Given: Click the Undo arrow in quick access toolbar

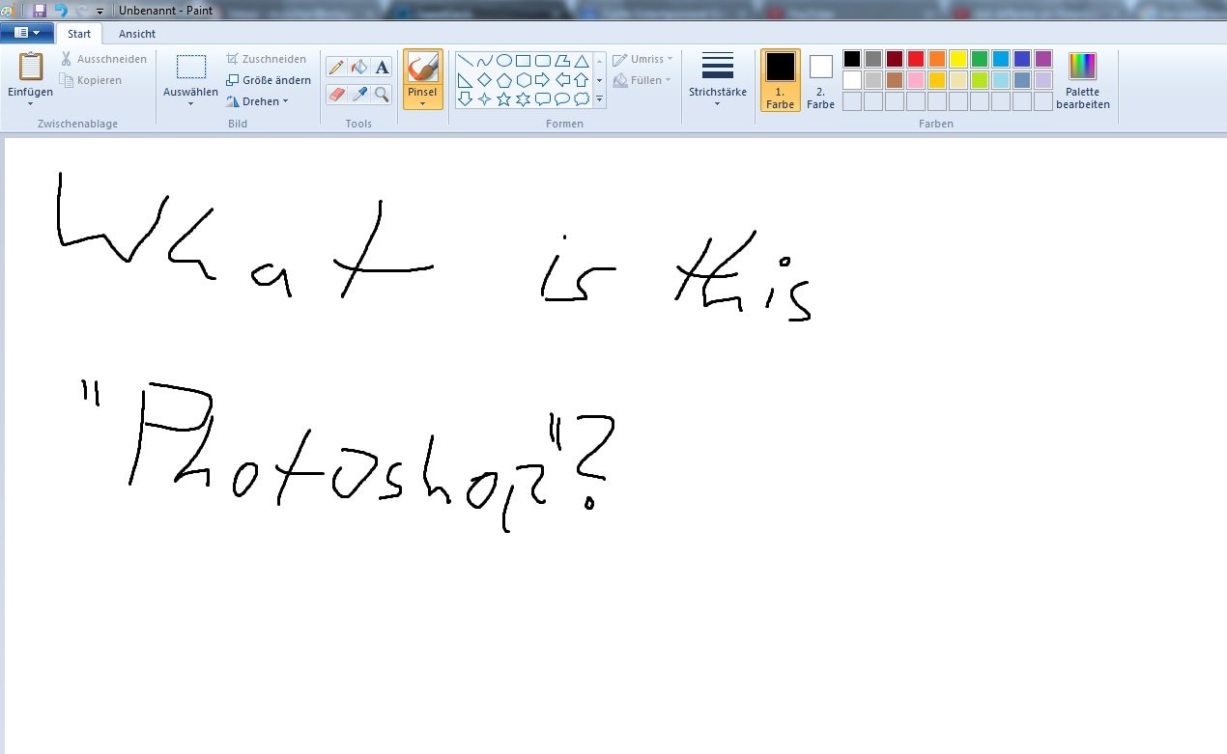Looking at the screenshot, I should pyautogui.click(x=61, y=10).
